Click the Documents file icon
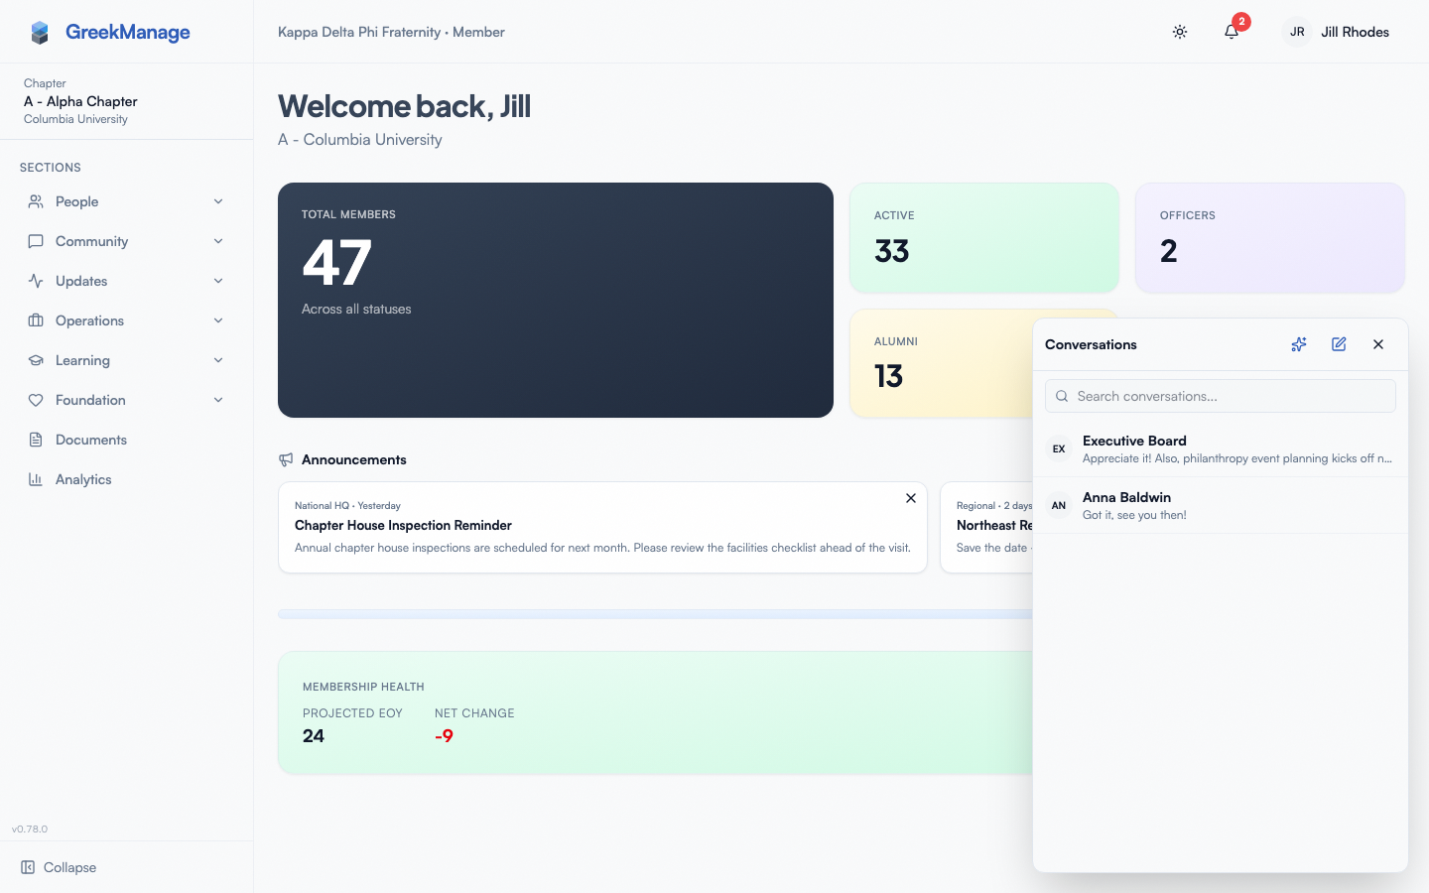Screen dimensions: 1429x893 (x=36, y=440)
